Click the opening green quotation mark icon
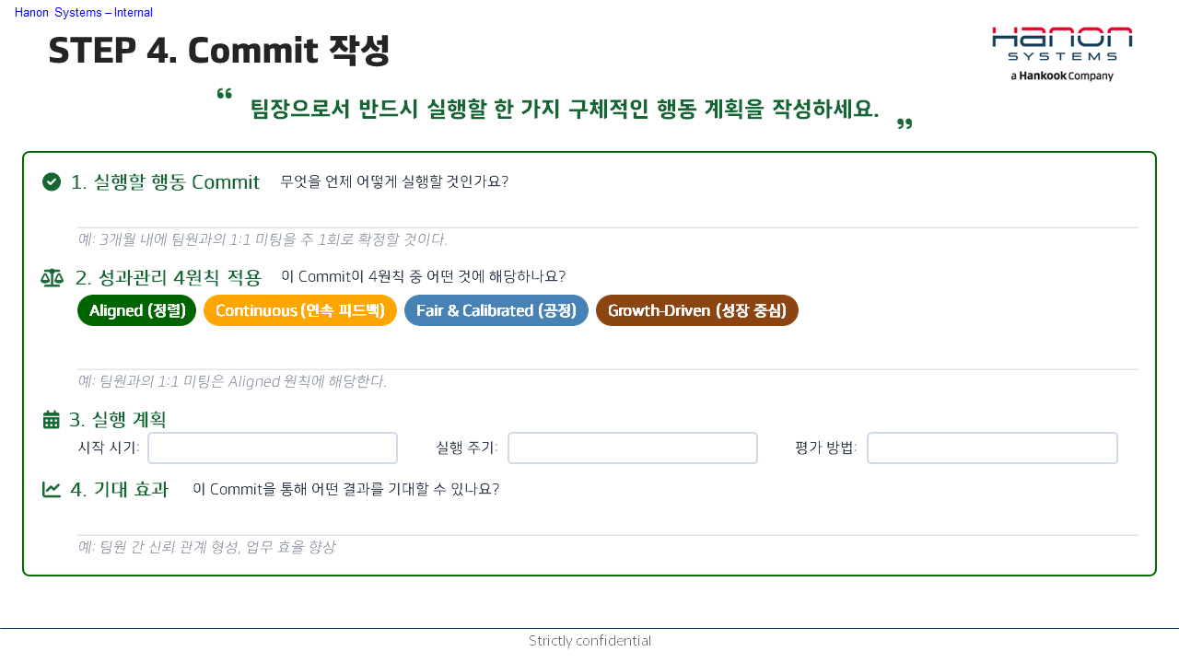The image size is (1179, 663). (x=224, y=94)
